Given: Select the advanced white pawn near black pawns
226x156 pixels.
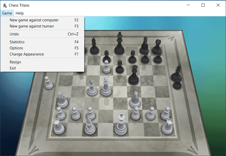Looking at the screenshot, I should tap(106, 67).
